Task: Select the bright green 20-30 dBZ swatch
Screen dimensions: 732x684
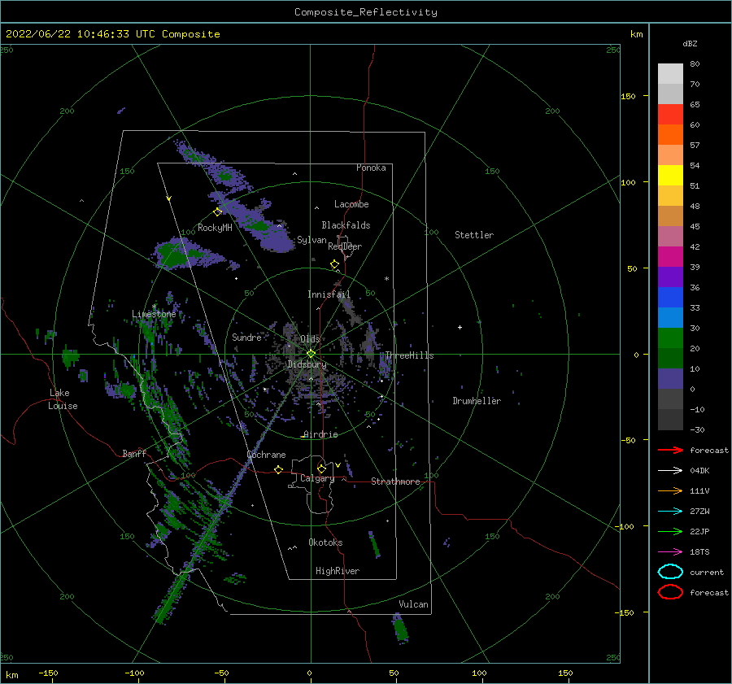Action: pos(670,338)
